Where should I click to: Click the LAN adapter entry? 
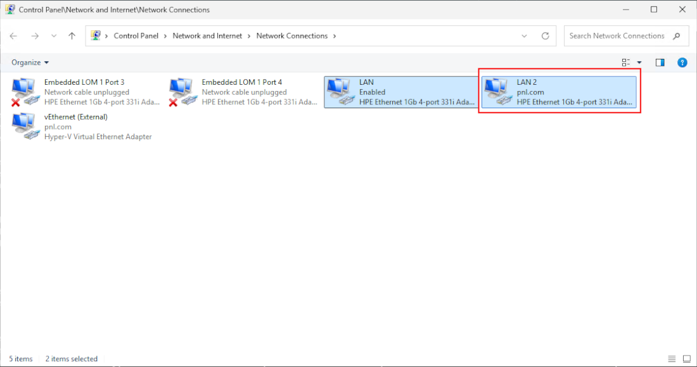click(x=399, y=92)
